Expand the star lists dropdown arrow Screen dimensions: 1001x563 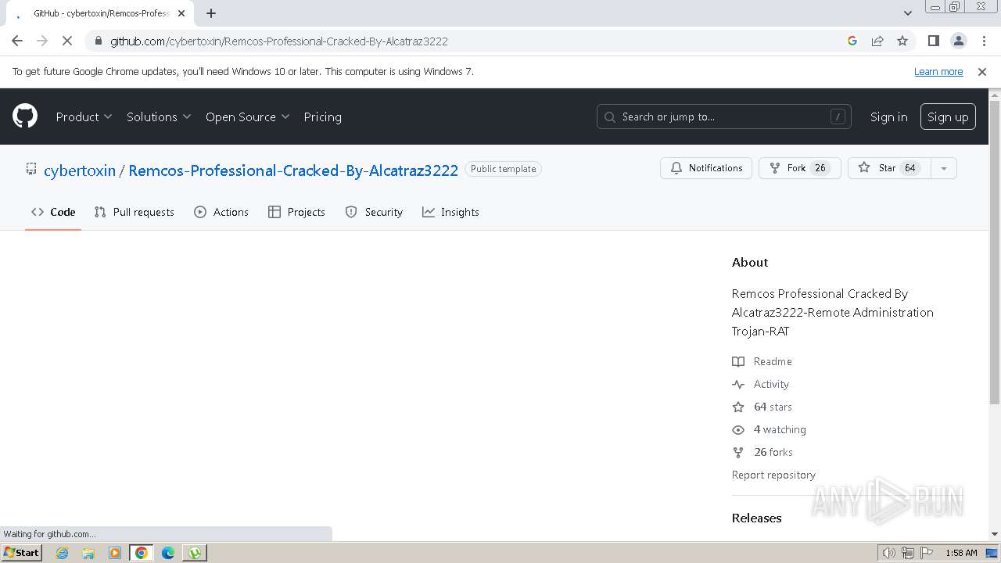click(944, 168)
